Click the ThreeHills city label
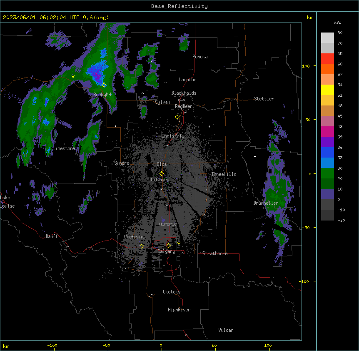 coord(224,174)
